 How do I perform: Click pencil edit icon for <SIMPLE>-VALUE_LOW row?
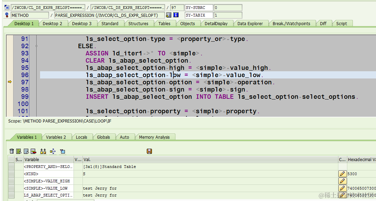click(343, 188)
